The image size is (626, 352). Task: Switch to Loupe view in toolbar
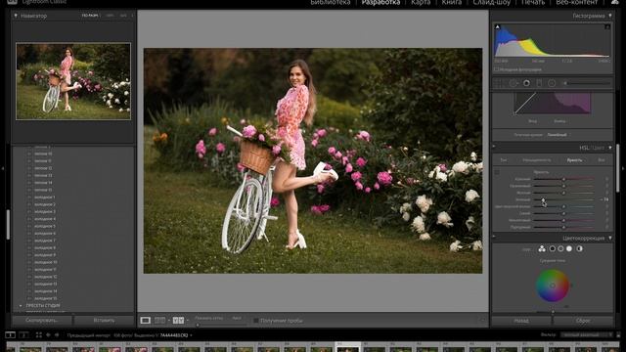[x=146, y=320]
